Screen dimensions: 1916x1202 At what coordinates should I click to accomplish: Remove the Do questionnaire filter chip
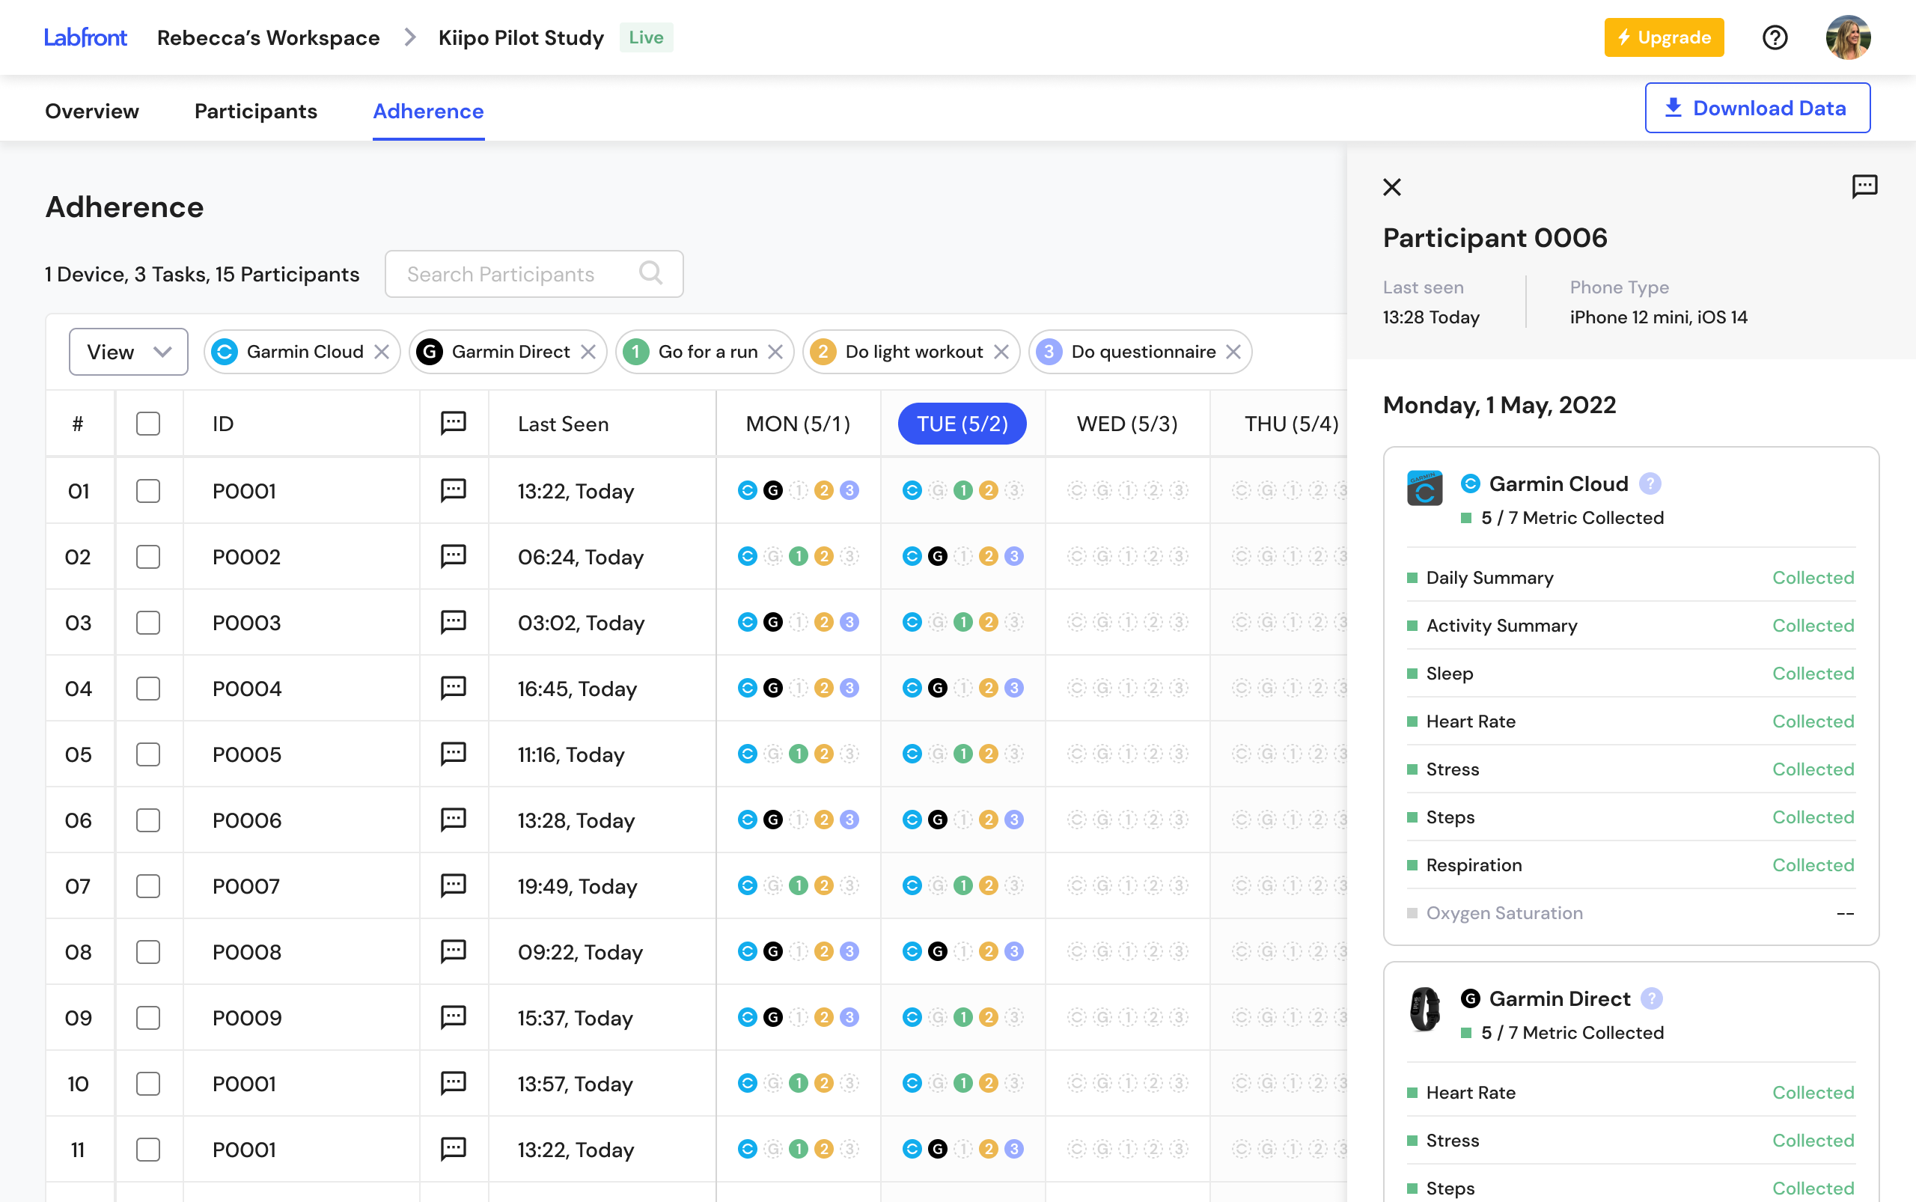tap(1234, 351)
